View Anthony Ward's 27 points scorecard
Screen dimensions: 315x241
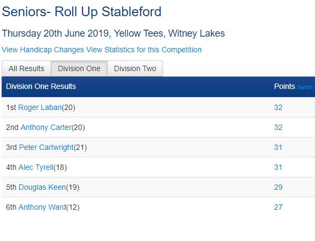(278, 207)
